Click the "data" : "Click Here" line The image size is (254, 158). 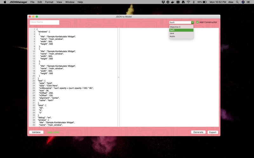pyautogui.click(x=49, y=86)
